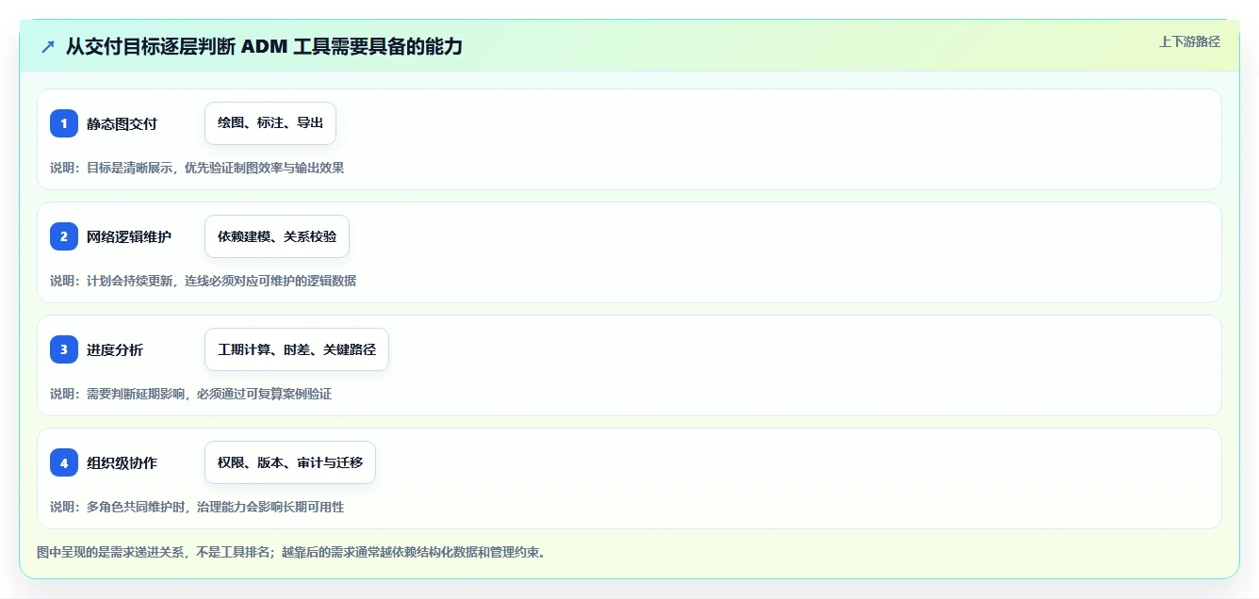Select the 组织级协作 heading

(x=122, y=462)
